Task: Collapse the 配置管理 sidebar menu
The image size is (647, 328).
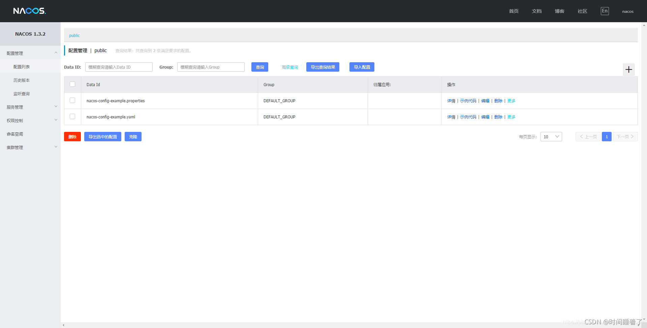Action: [30, 53]
